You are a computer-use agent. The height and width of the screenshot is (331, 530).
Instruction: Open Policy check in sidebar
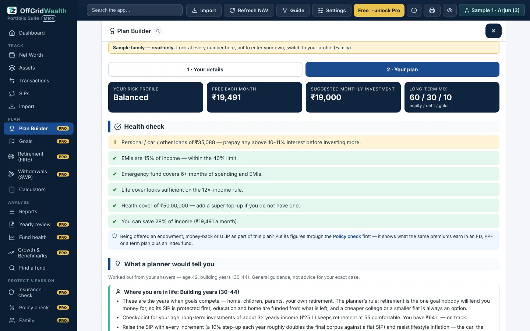[x=39, y=307]
